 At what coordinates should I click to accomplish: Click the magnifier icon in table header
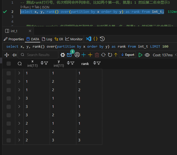[20, 64]
